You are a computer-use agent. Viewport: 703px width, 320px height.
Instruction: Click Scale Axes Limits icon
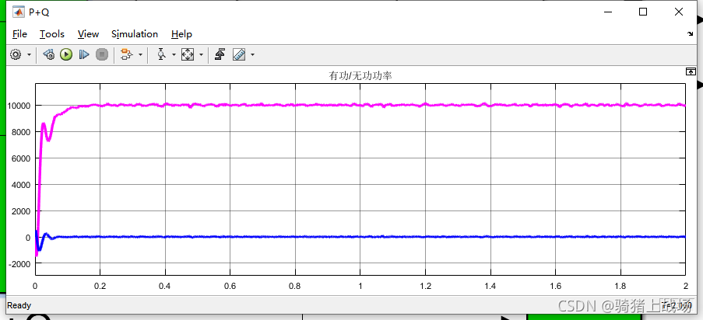(187, 54)
